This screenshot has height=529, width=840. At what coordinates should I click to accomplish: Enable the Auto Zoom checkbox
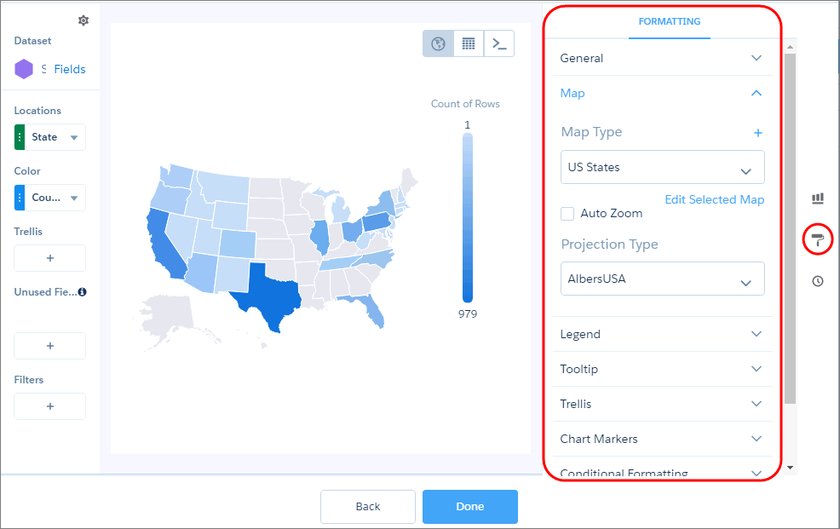point(567,214)
